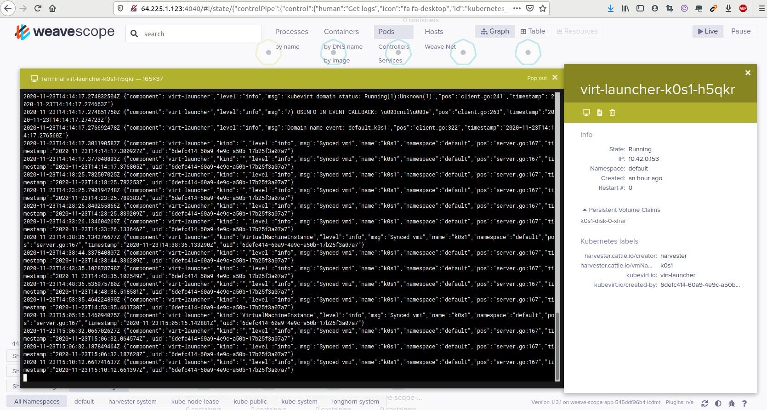Select the Pods topology
Image resolution: width=767 pixels, height=410 pixels.
click(393, 32)
